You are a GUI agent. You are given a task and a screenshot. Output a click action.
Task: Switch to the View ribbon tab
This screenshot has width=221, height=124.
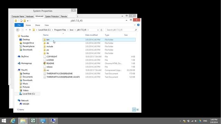(x=47, y=25)
